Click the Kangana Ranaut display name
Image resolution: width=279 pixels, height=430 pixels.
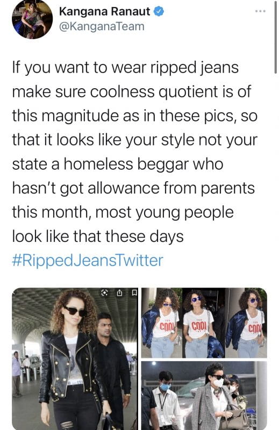(104, 11)
